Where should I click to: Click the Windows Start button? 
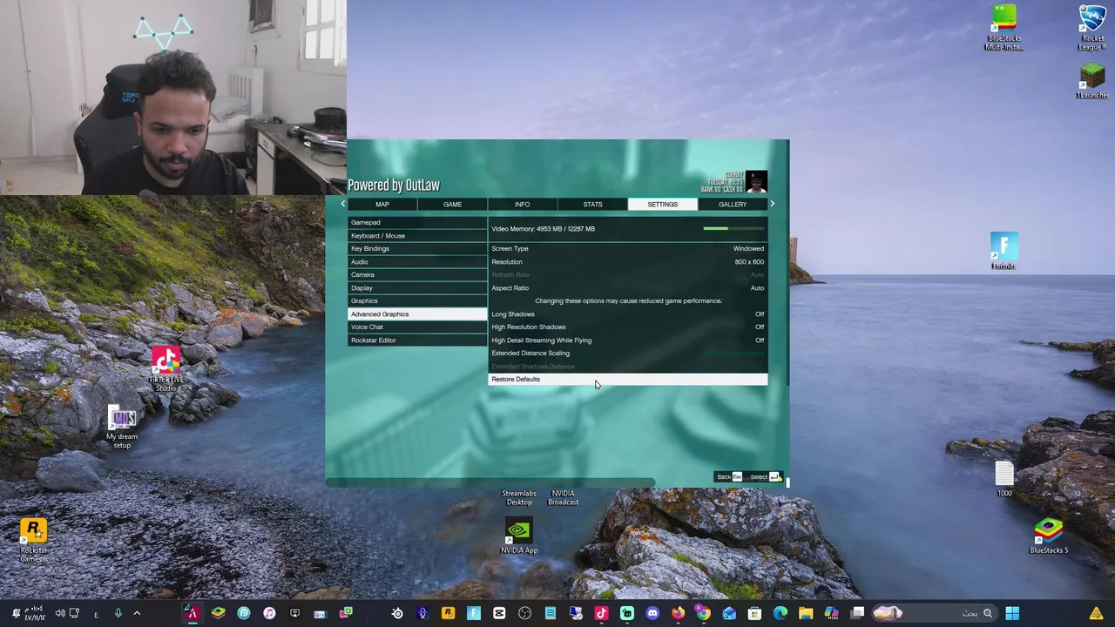[1012, 613]
